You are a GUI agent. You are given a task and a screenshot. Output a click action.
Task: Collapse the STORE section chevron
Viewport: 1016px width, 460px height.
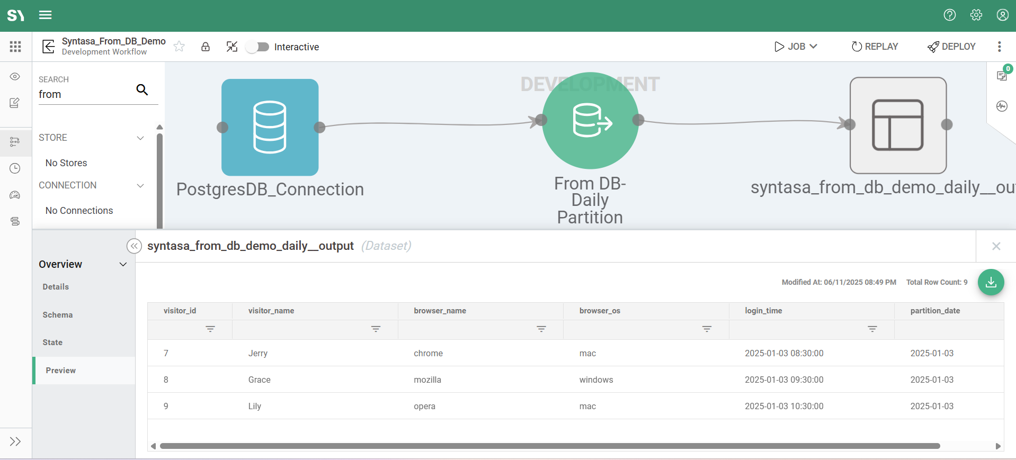(140, 138)
